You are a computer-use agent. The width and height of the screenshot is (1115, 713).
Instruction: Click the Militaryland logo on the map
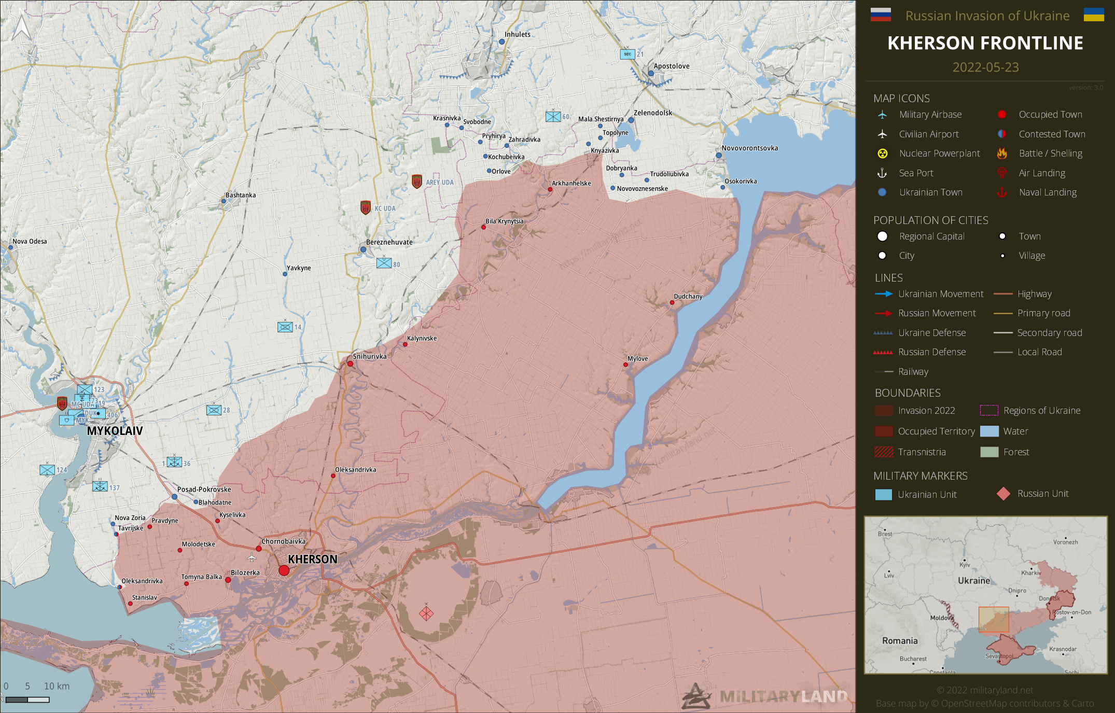[x=764, y=696]
